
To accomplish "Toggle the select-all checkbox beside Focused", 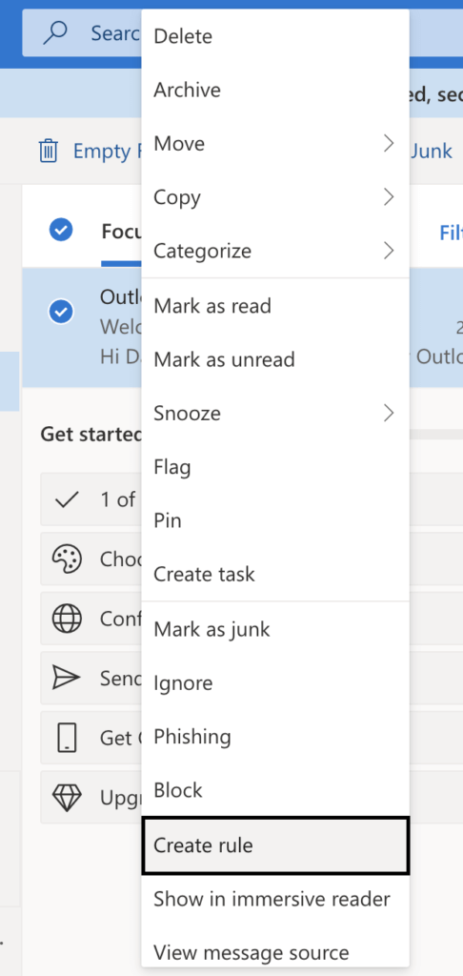I will pyautogui.click(x=61, y=230).
